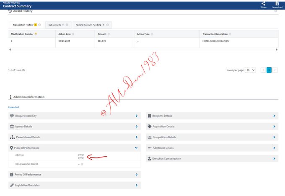Screen dimensions: 285x196
Task: Click the Sub-Awards tab info icon
Action: pos(67,25)
